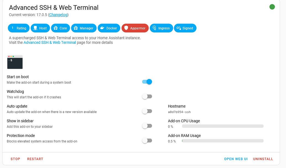Click the "0.5 %" RAM value
The image size is (286, 168).
172,141
